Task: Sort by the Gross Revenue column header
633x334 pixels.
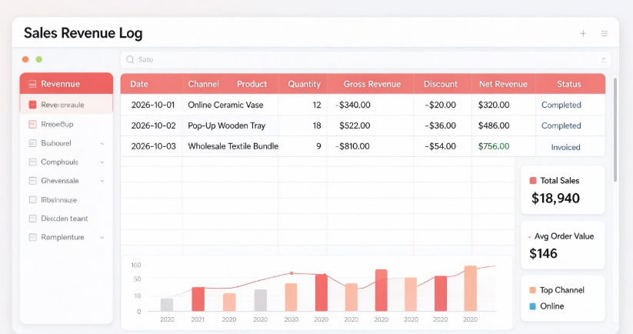Action: (372, 84)
